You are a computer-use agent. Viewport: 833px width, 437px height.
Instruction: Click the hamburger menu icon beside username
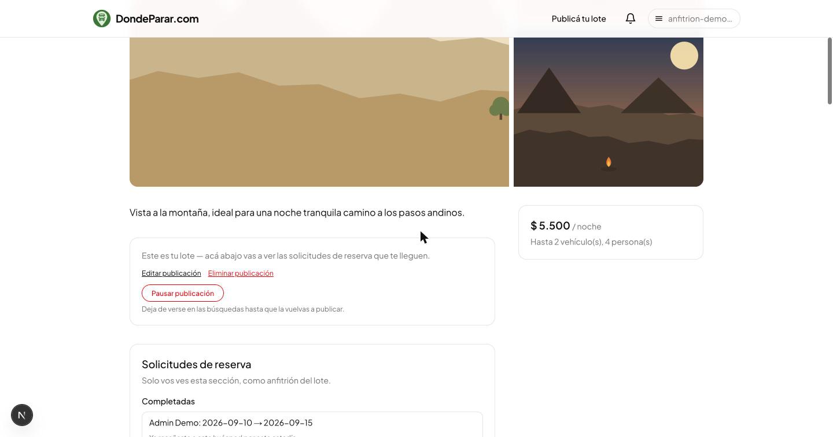(658, 18)
